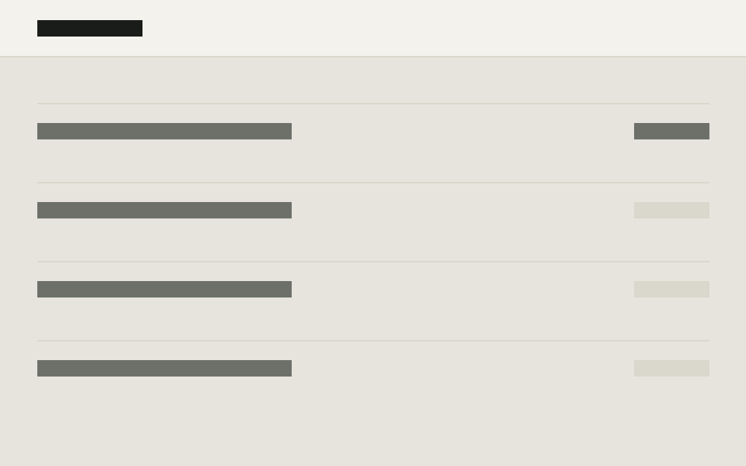Click the dark gray button in first row
The height and width of the screenshot is (466, 746).
[672, 131]
